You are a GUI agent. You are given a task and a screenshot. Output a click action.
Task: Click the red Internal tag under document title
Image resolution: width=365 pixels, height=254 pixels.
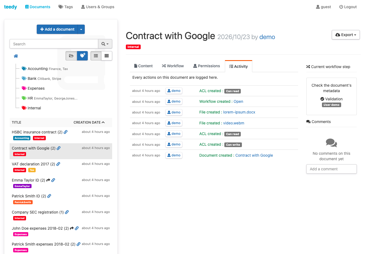pyautogui.click(x=133, y=47)
